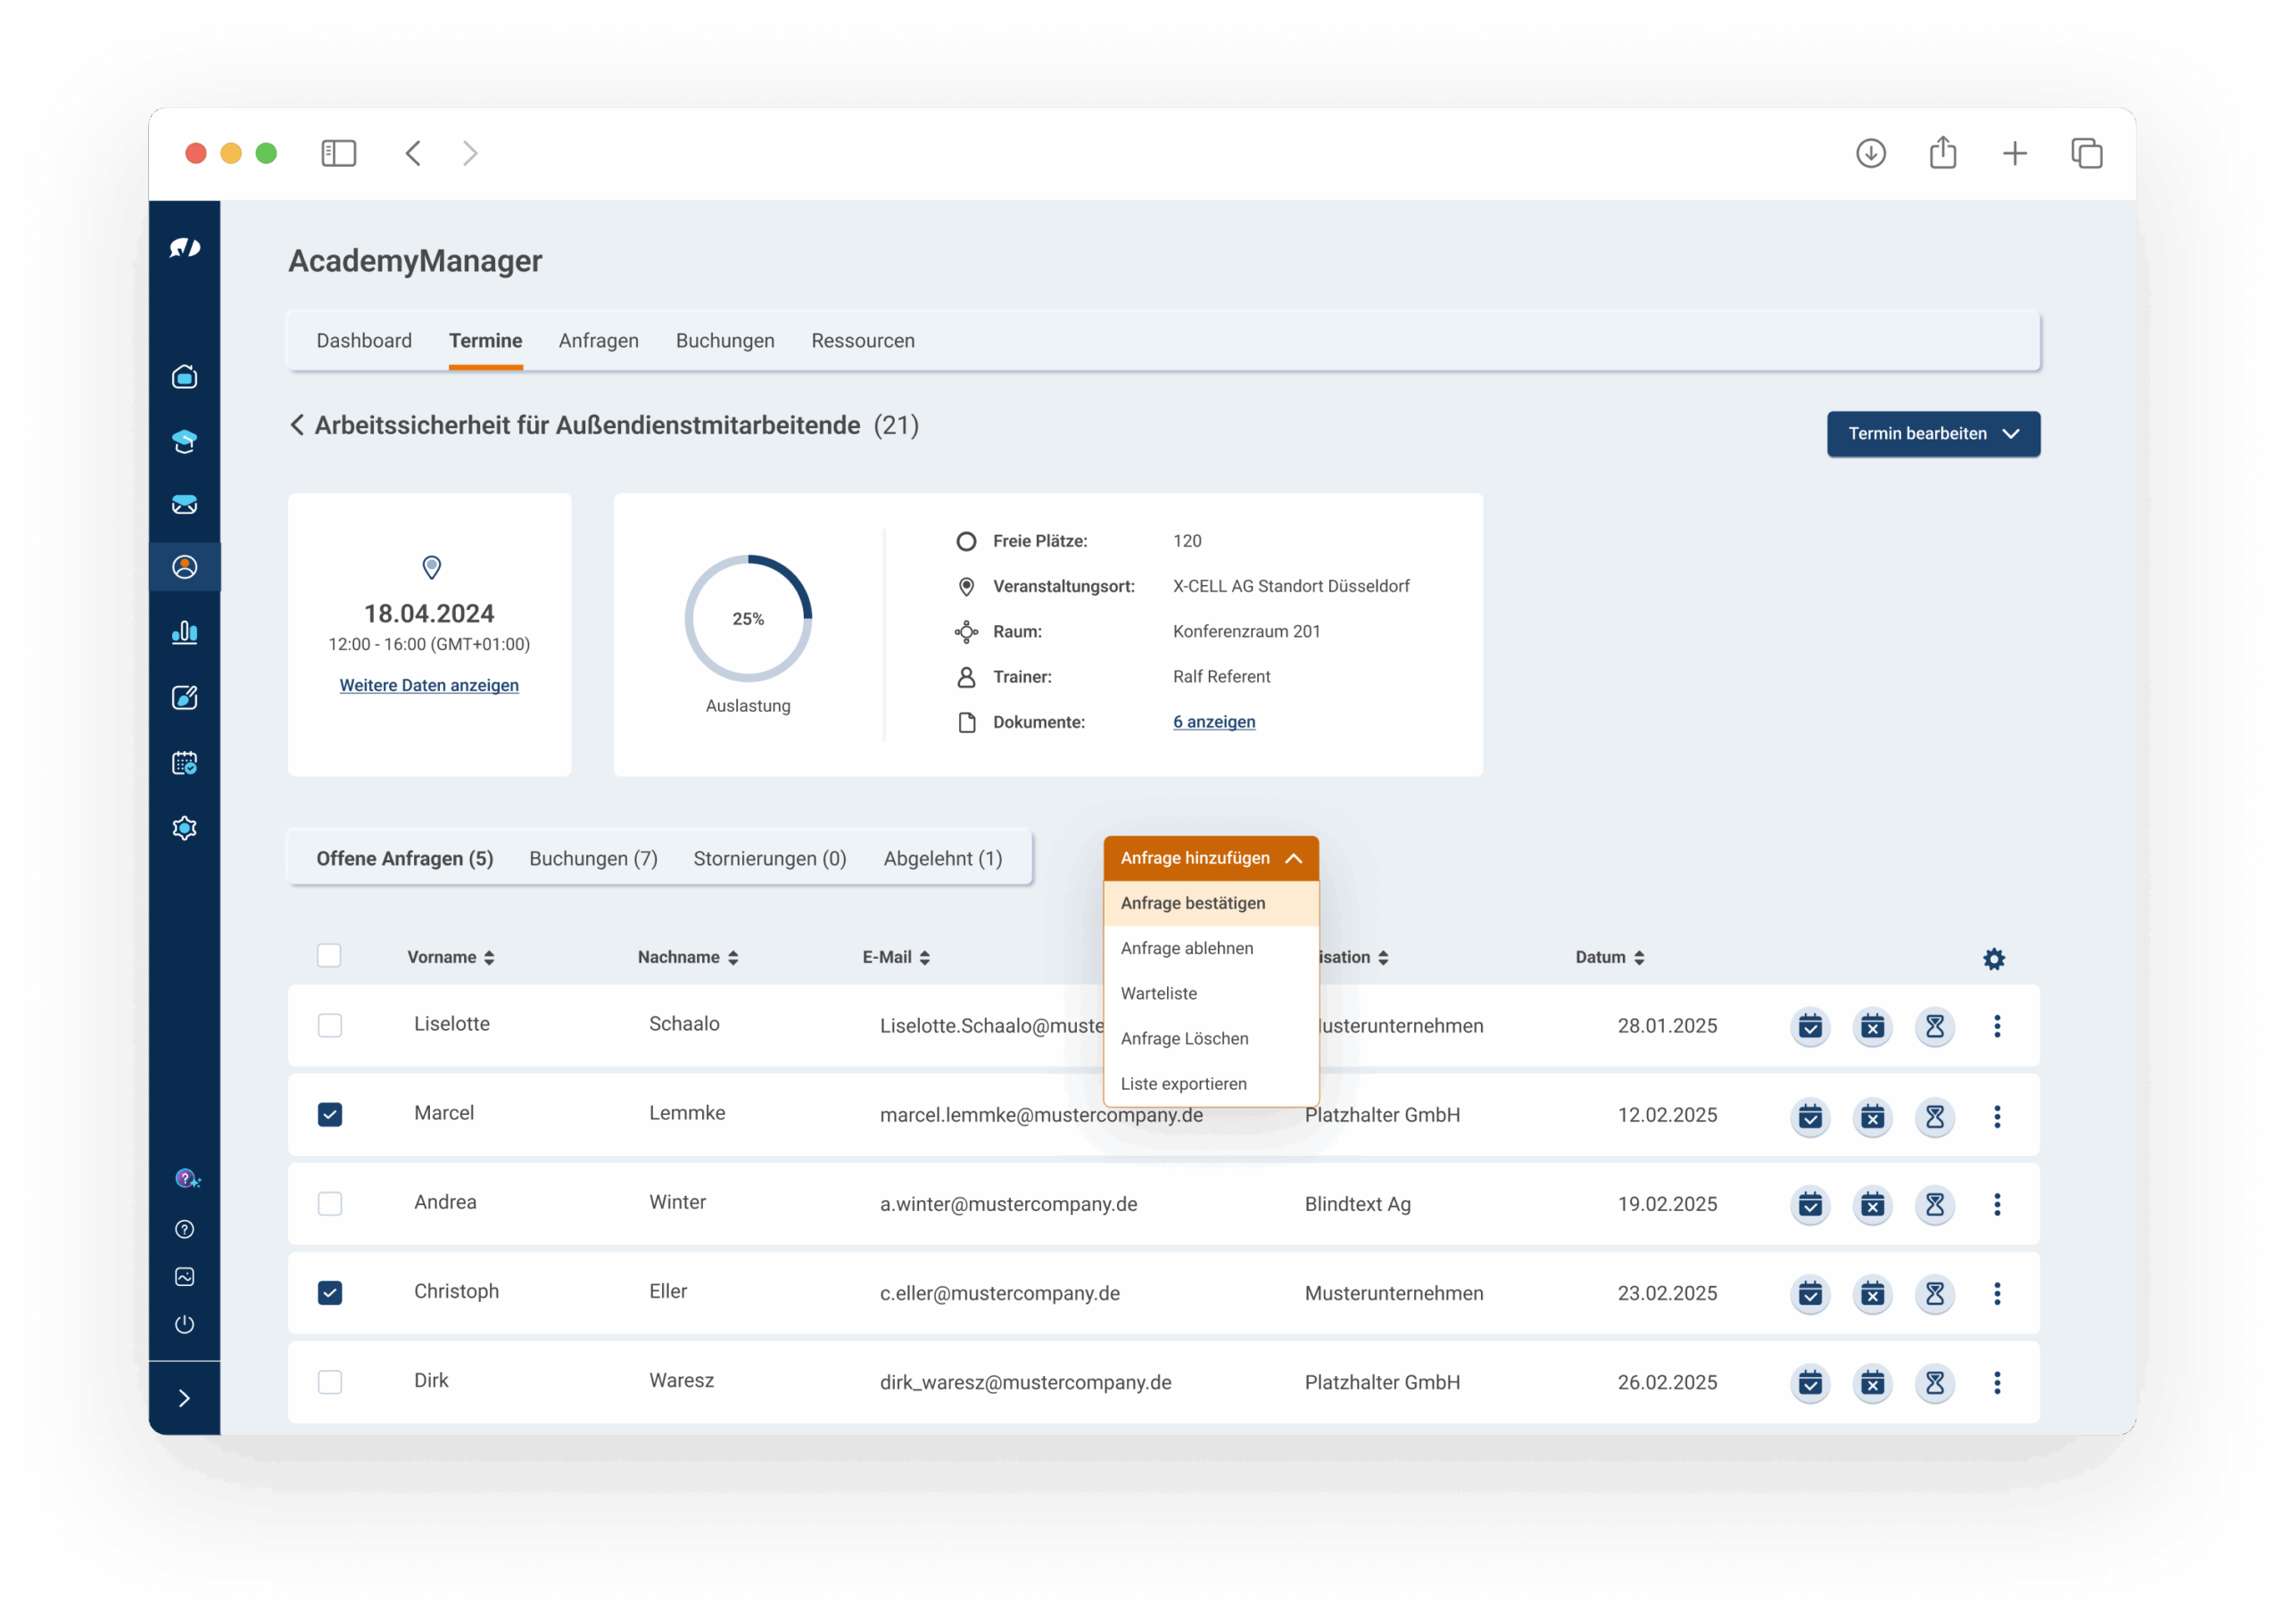Open the graduation cap academy icon
The image size is (2284, 1624).
click(184, 441)
